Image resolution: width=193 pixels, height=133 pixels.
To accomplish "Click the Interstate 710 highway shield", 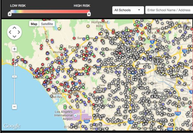I will (178, 113).
